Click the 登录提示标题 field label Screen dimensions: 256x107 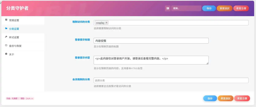tap(82, 40)
